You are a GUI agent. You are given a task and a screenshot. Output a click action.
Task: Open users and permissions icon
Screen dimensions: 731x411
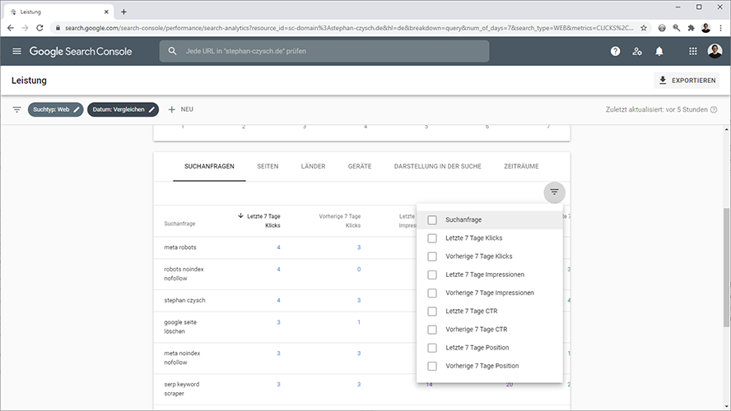click(637, 51)
